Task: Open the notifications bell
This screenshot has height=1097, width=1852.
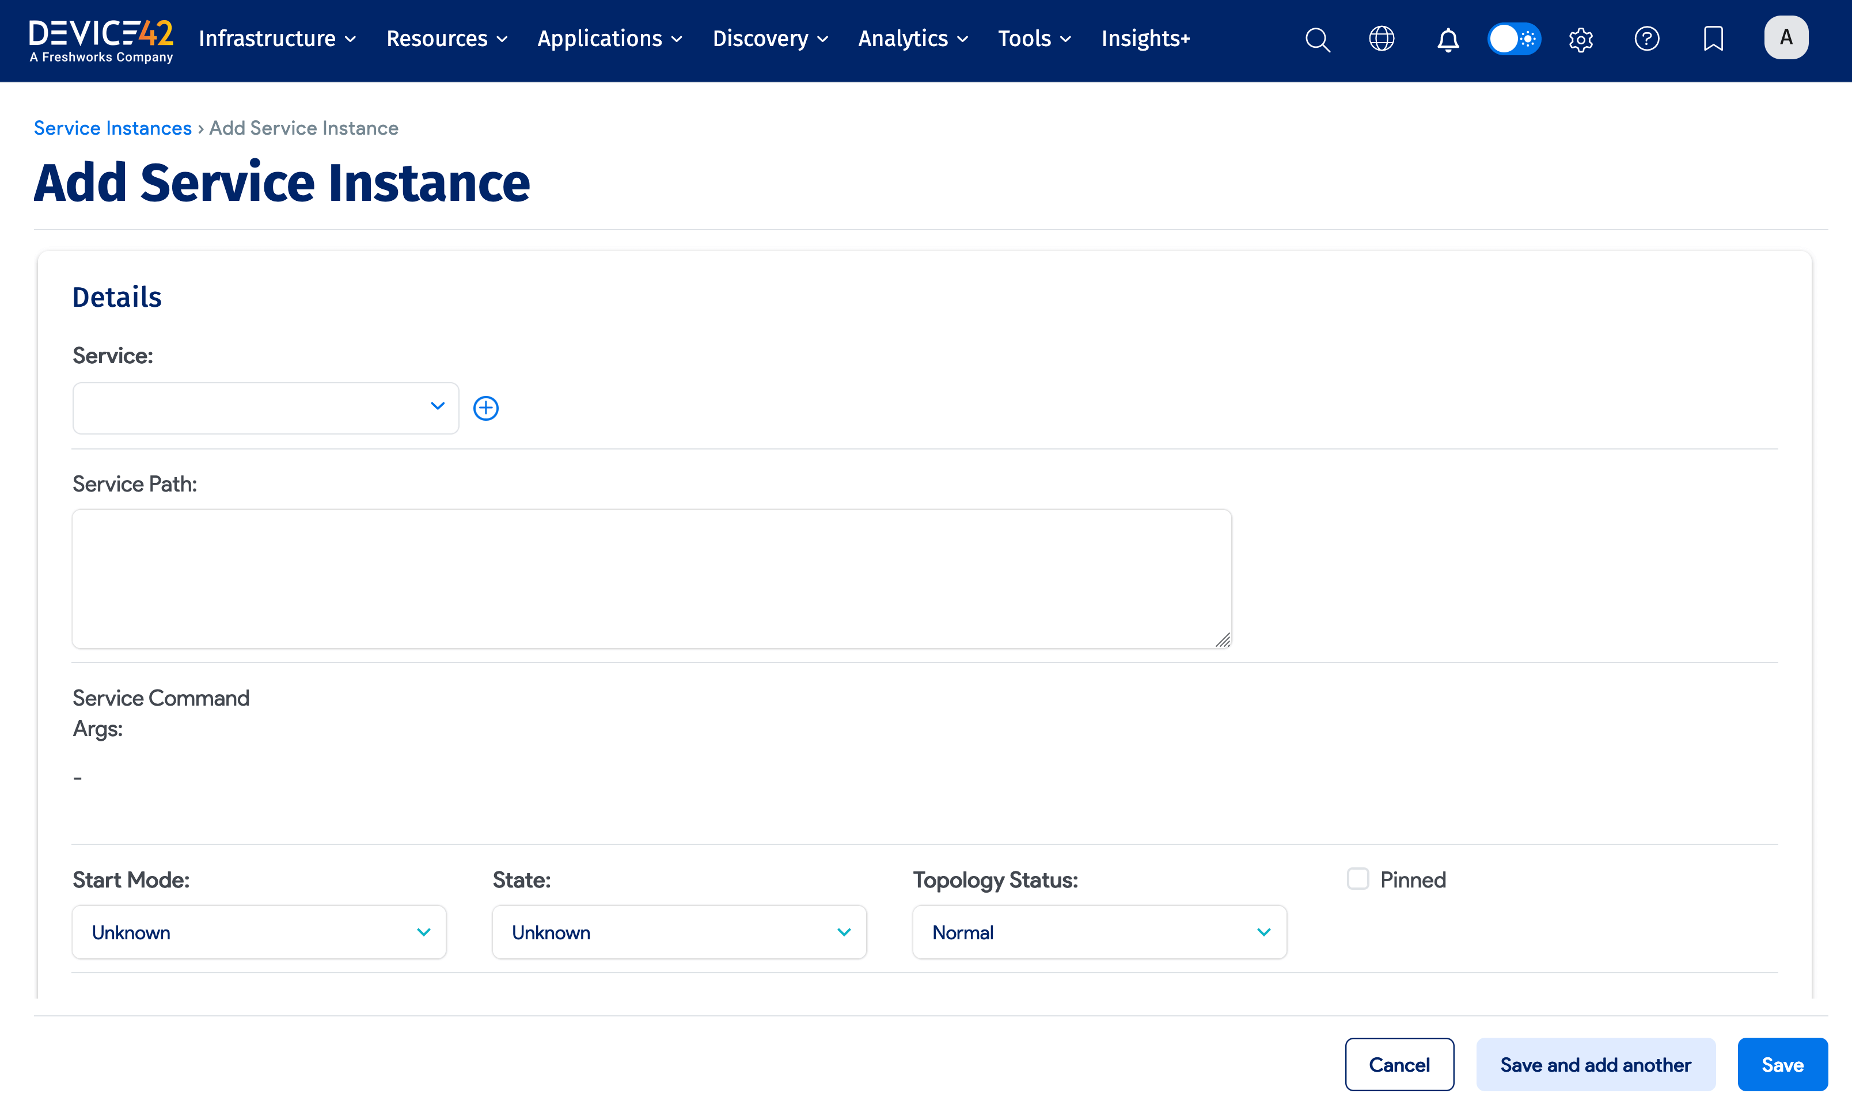Action: point(1448,39)
